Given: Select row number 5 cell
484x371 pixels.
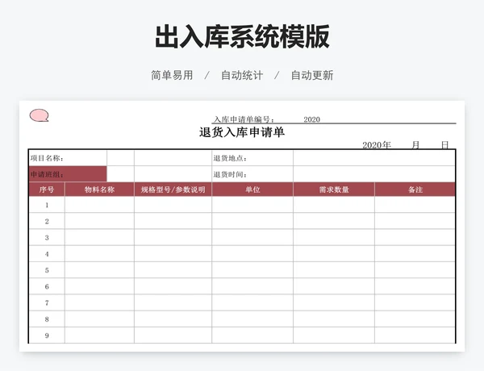Looking at the screenshot, I should click(x=47, y=270).
